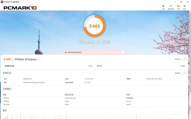Toggle the detailed scores switch
Screen dimensions: 191x119
(x=184, y=59)
